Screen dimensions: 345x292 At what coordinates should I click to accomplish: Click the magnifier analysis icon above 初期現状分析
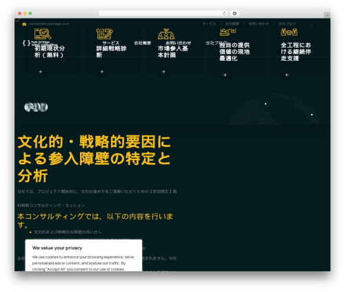(x=43, y=34)
